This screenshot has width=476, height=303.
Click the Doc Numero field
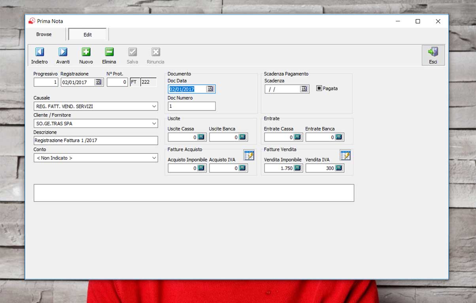pos(192,106)
